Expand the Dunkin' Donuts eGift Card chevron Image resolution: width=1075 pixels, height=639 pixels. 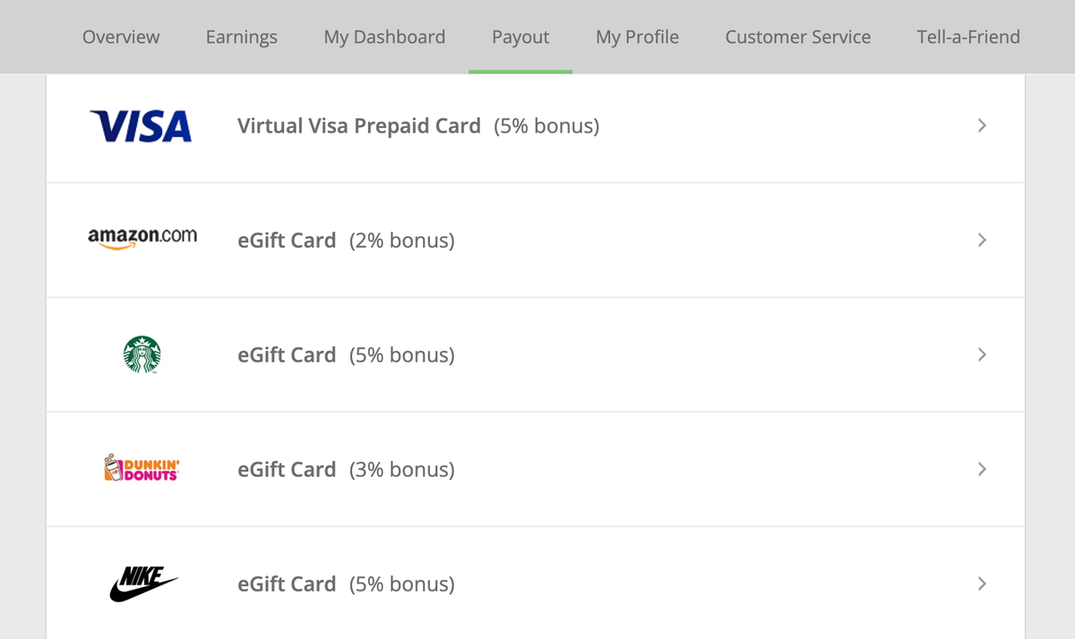pyautogui.click(x=982, y=469)
